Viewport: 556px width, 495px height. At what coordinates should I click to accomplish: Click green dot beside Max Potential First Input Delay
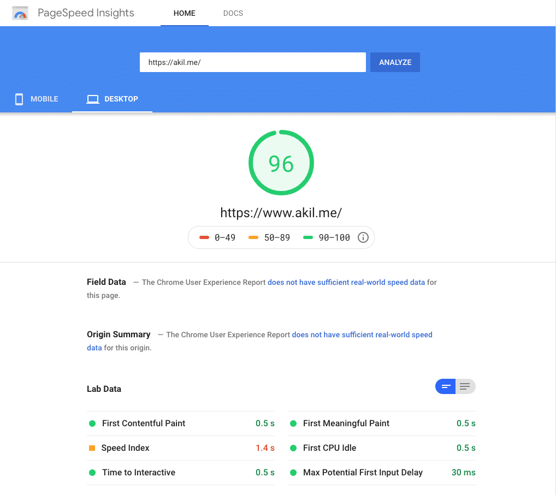[293, 472]
